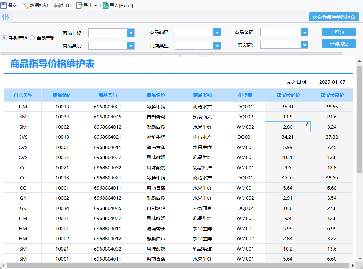Click the 打印 printer icon
The width and height of the screenshot is (363, 269).
pos(57,5)
